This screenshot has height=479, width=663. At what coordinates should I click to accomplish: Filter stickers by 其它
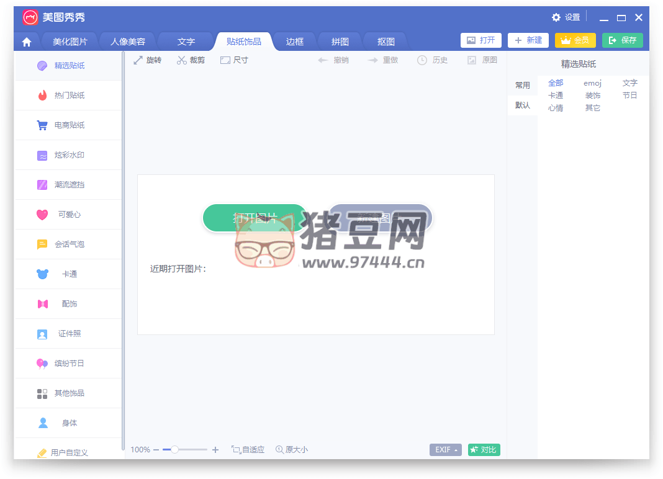coord(592,108)
